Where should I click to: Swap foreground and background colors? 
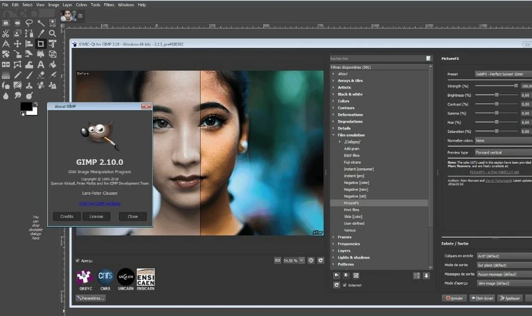click(35, 104)
